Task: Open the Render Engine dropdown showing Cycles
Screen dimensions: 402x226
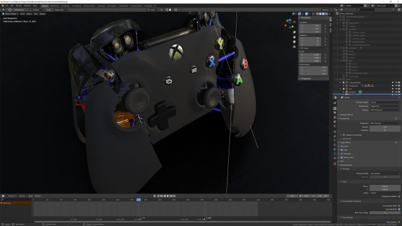Action: (385, 102)
